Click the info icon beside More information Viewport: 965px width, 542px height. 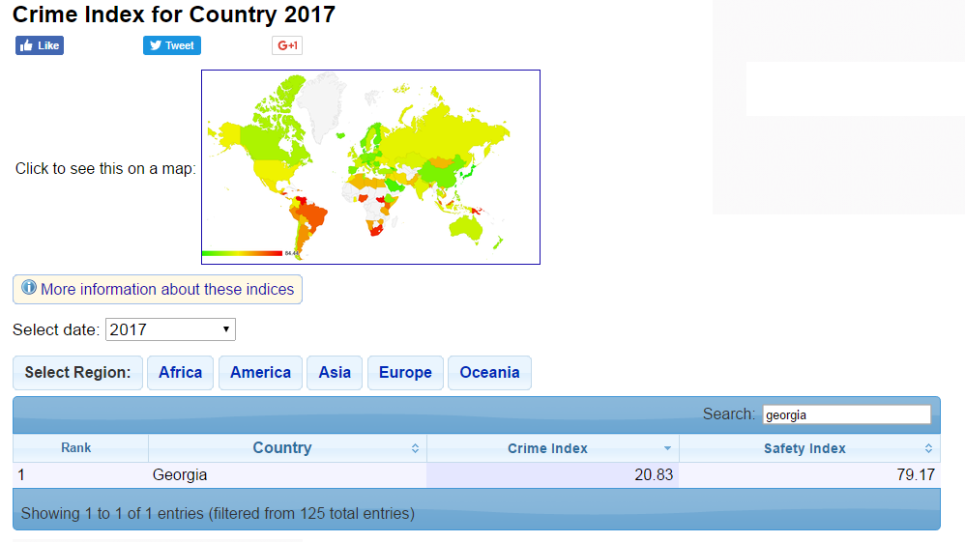coord(29,287)
